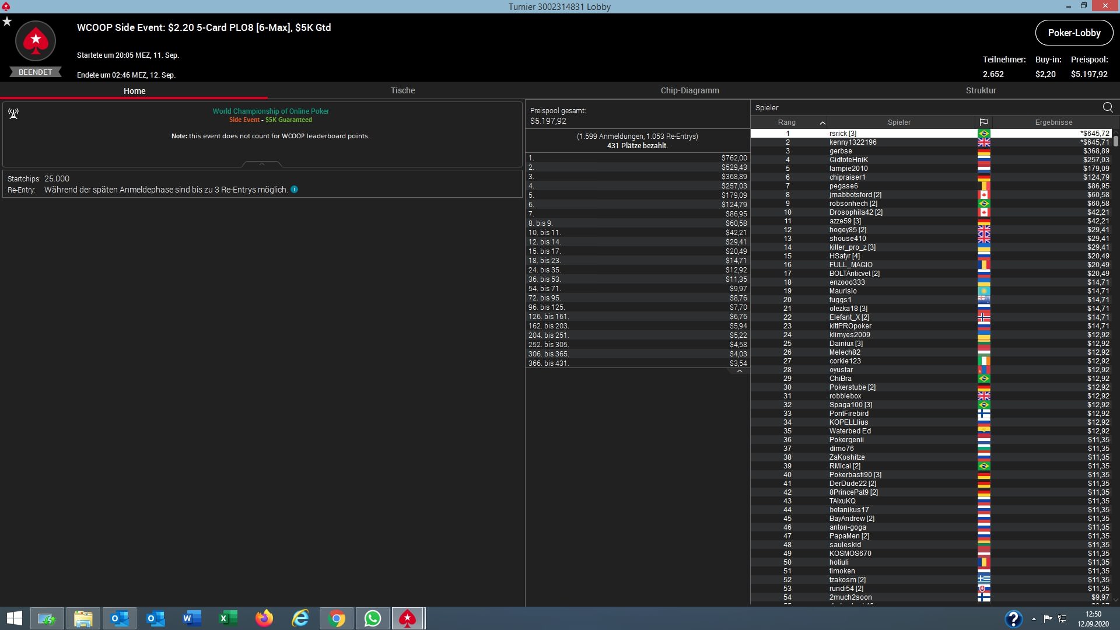The width and height of the screenshot is (1120, 630).
Task: Click the flag column header icon
Action: (984, 123)
